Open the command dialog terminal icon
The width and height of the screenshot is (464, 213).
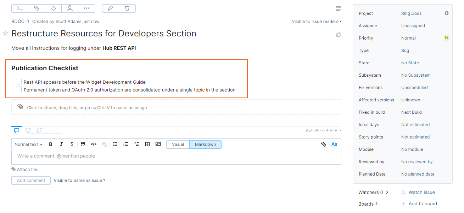(19, 8)
